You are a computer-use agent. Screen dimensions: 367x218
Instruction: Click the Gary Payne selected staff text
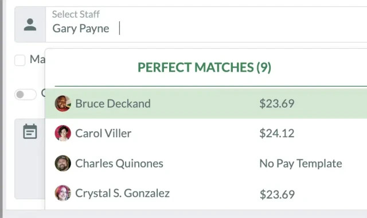point(81,29)
